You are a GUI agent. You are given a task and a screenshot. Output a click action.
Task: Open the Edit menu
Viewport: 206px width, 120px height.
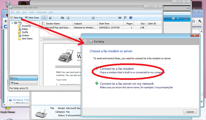[18, 12]
